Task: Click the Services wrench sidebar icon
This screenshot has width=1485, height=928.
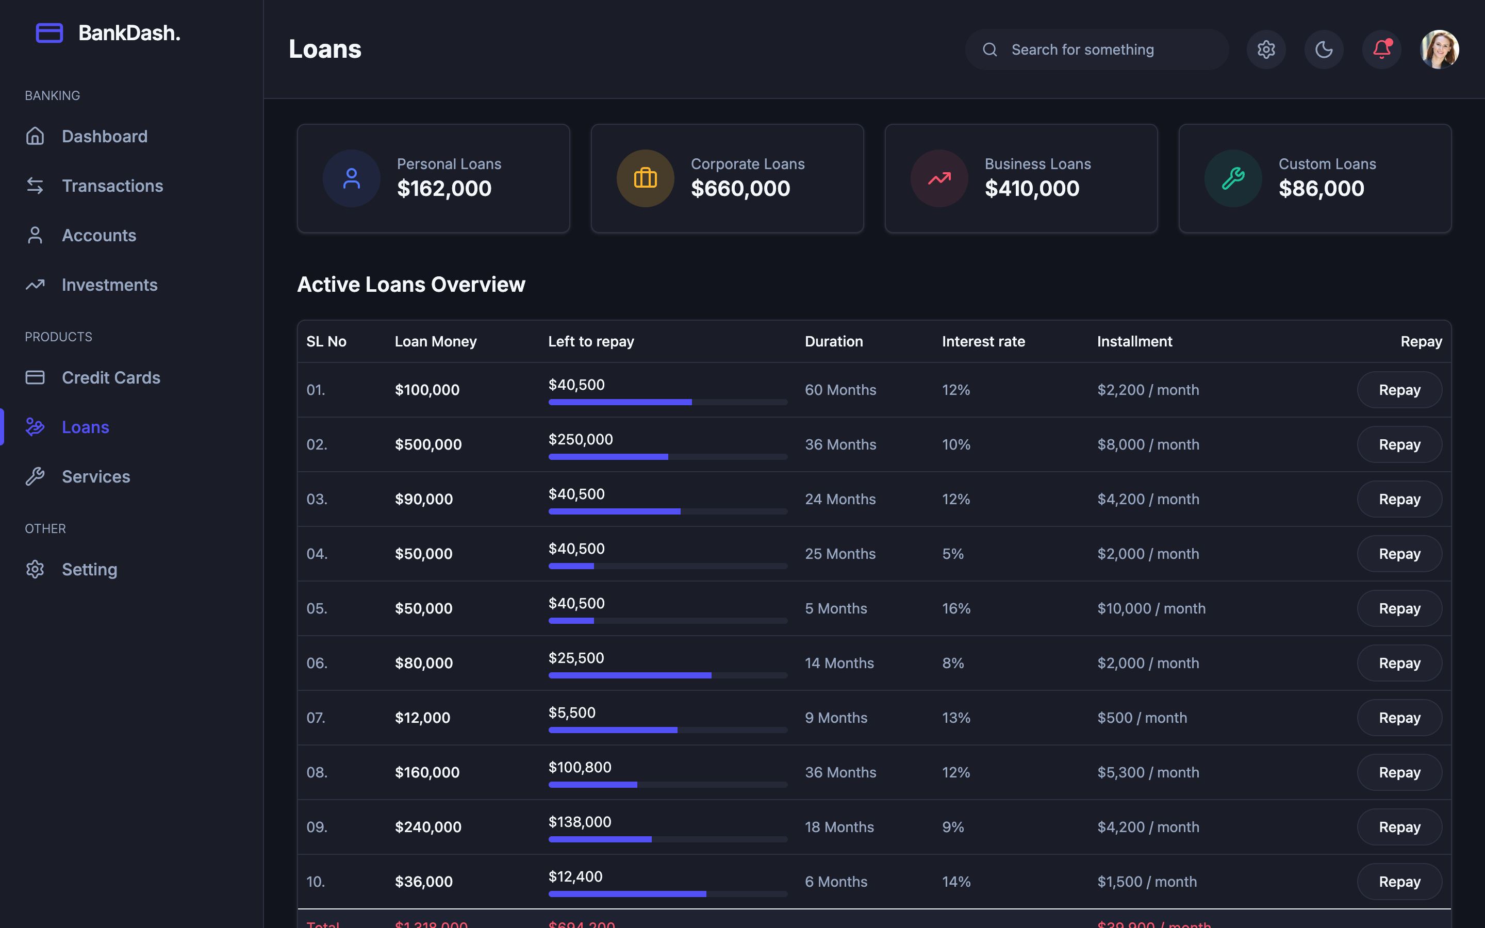Action: pyautogui.click(x=35, y=476)
